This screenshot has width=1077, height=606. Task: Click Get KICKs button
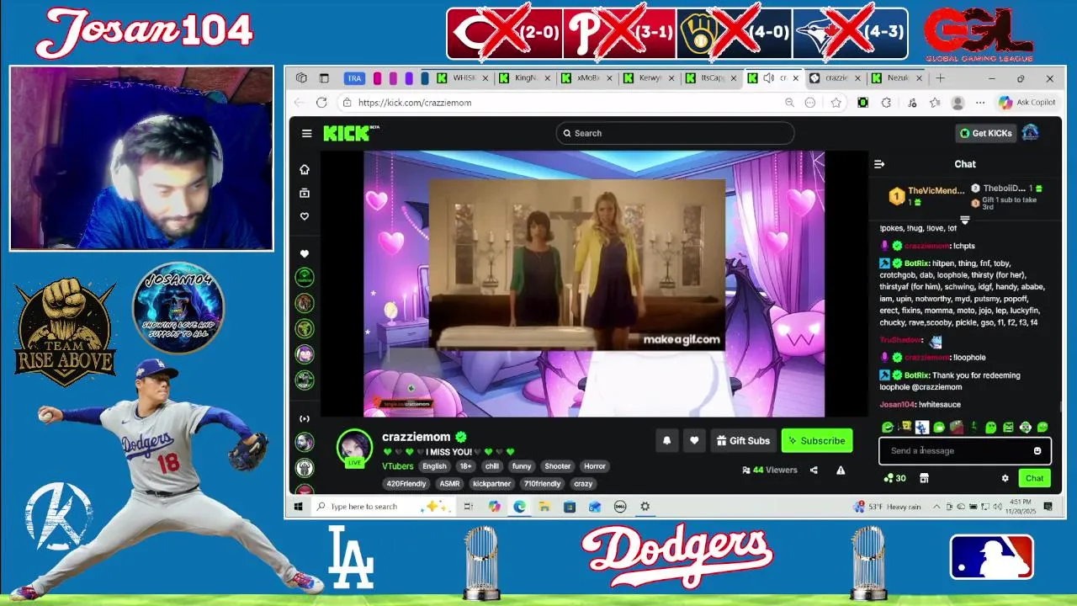click(x=986, y=133)
